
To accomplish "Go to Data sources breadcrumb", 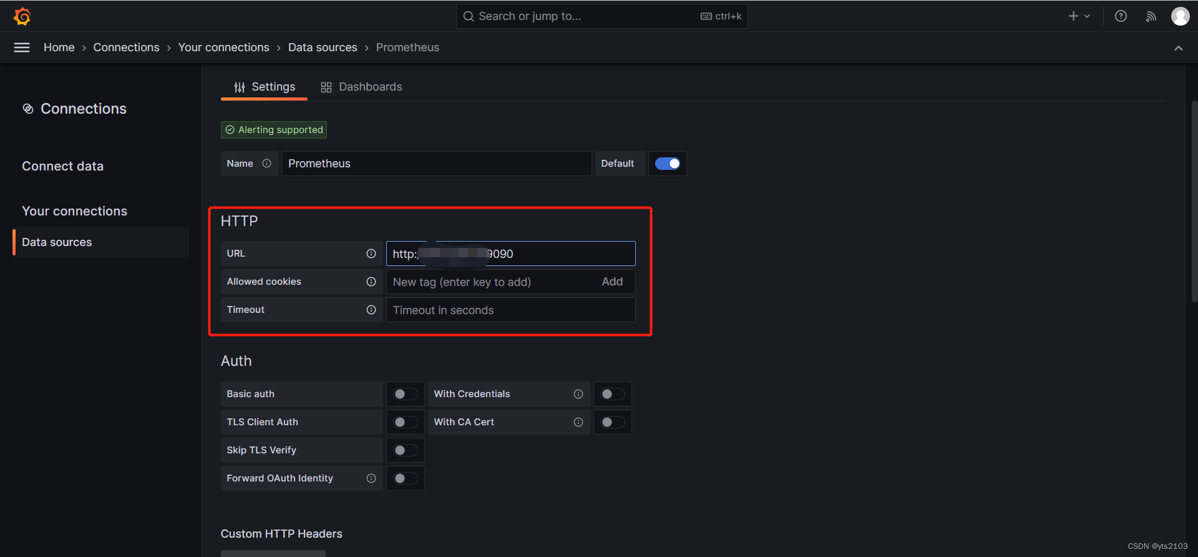I will (323, 47).
